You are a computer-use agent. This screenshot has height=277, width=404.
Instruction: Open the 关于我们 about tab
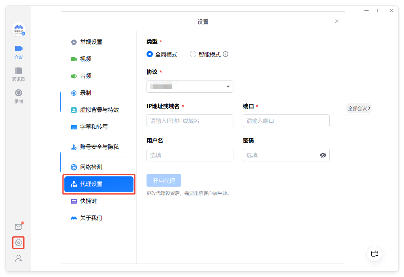pos(99,218)
